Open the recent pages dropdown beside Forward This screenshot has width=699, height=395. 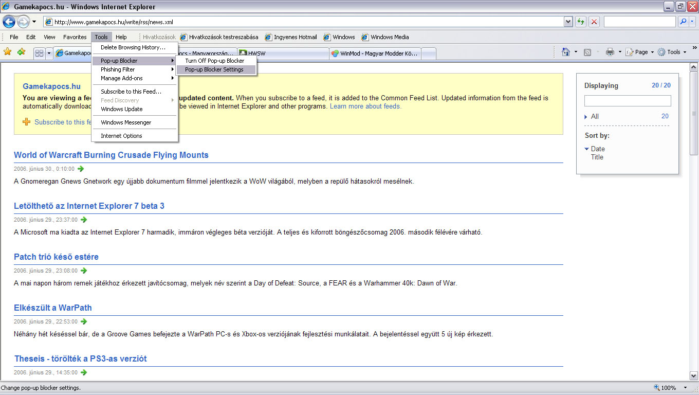coord(34,22)
